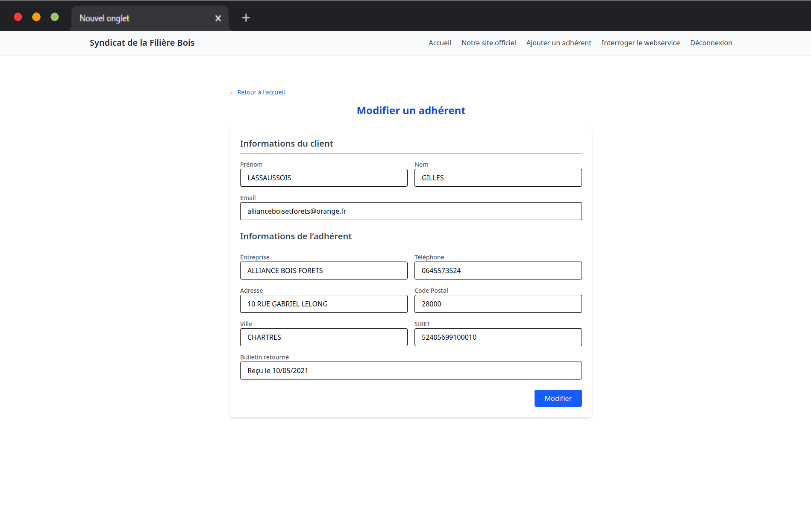The image size is (811, 506).
Task: Select the Email input field
Action: [x=411, y=211]
